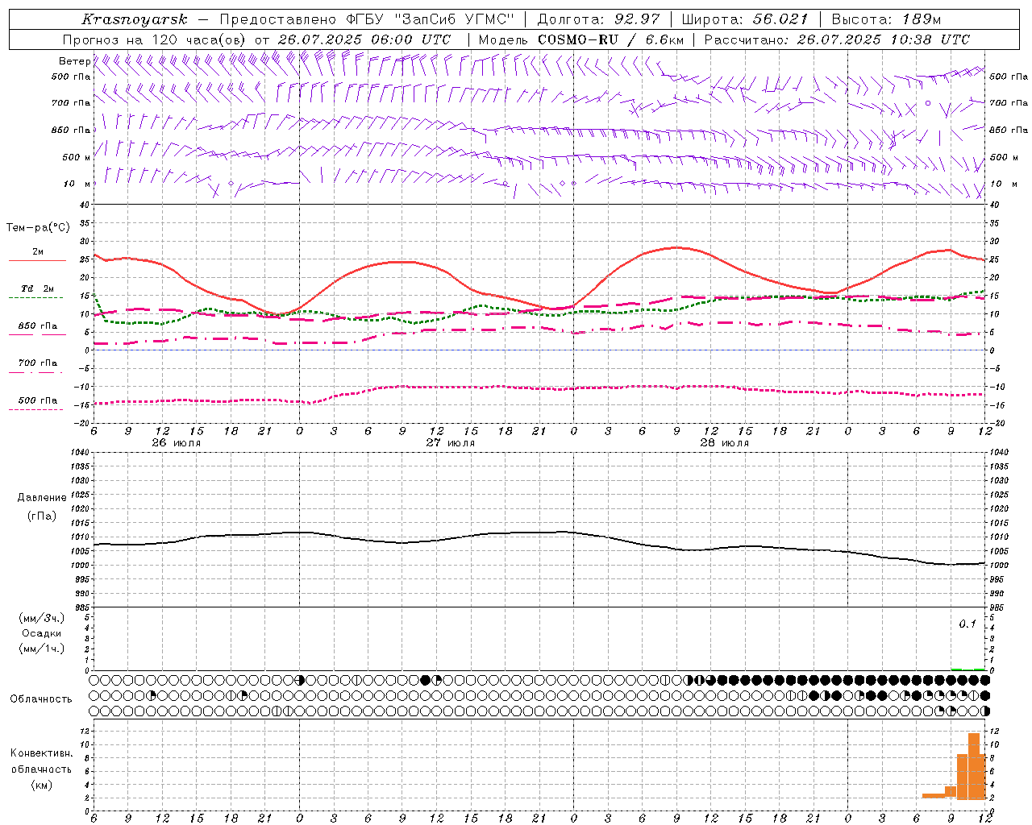Click the 'Рассчитано: 26.07.2025 10:38 UTC' timestamp
Screen dimensions: 1032x825
[837, 39]
